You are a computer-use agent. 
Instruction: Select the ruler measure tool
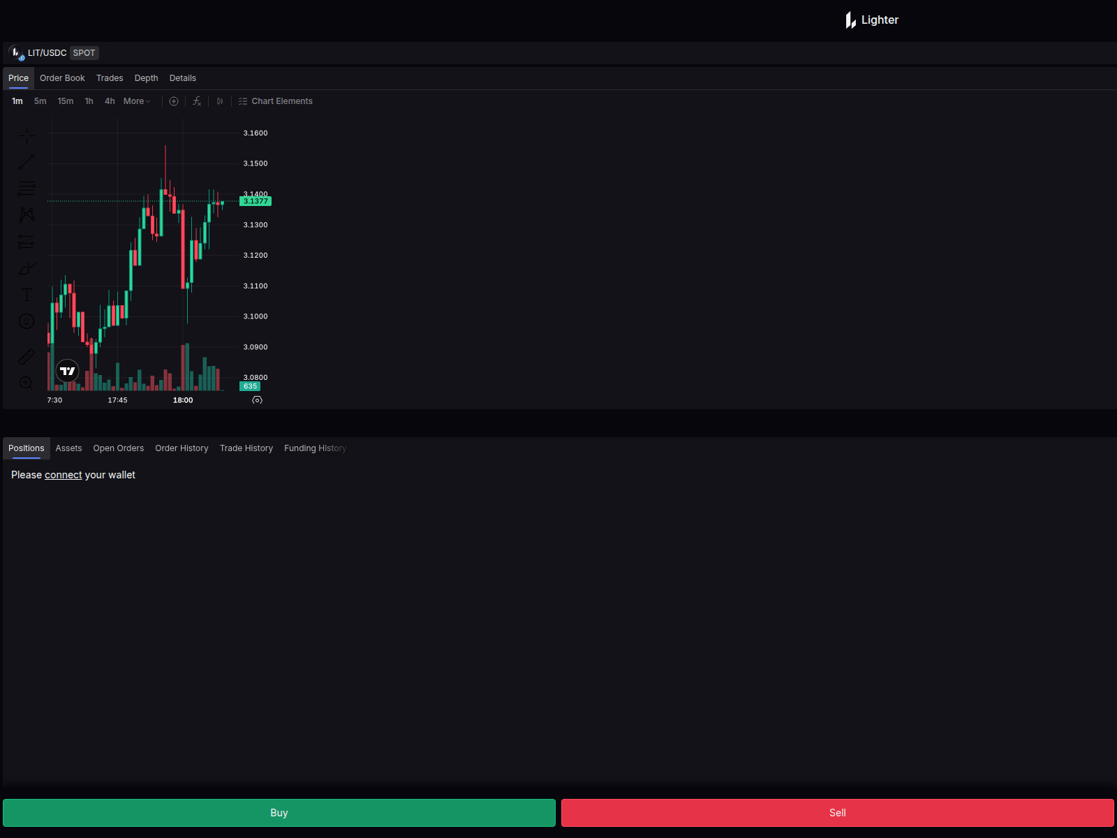pyautogui.click(x=27, y=357)
